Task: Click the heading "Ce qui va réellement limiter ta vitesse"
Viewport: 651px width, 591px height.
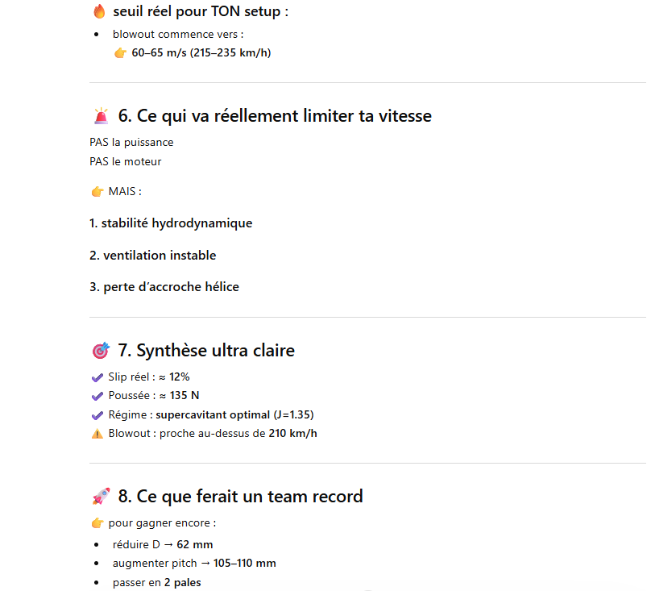Action: pyautogui.click(x=275, y=116)
